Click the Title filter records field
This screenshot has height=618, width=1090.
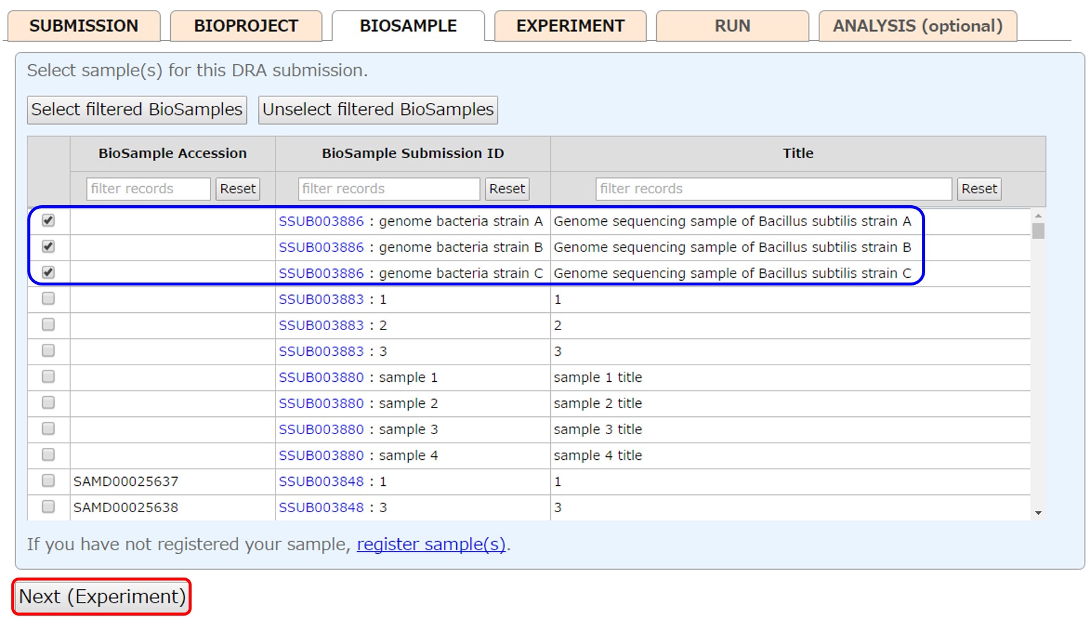coord(773,189)
